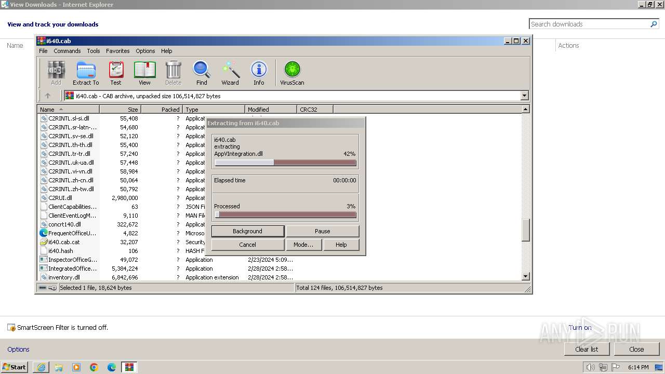Viewport: 665px width, 374px height.
Task: Select file C2RINTL.zh-tw.dll
Action: 71,189
